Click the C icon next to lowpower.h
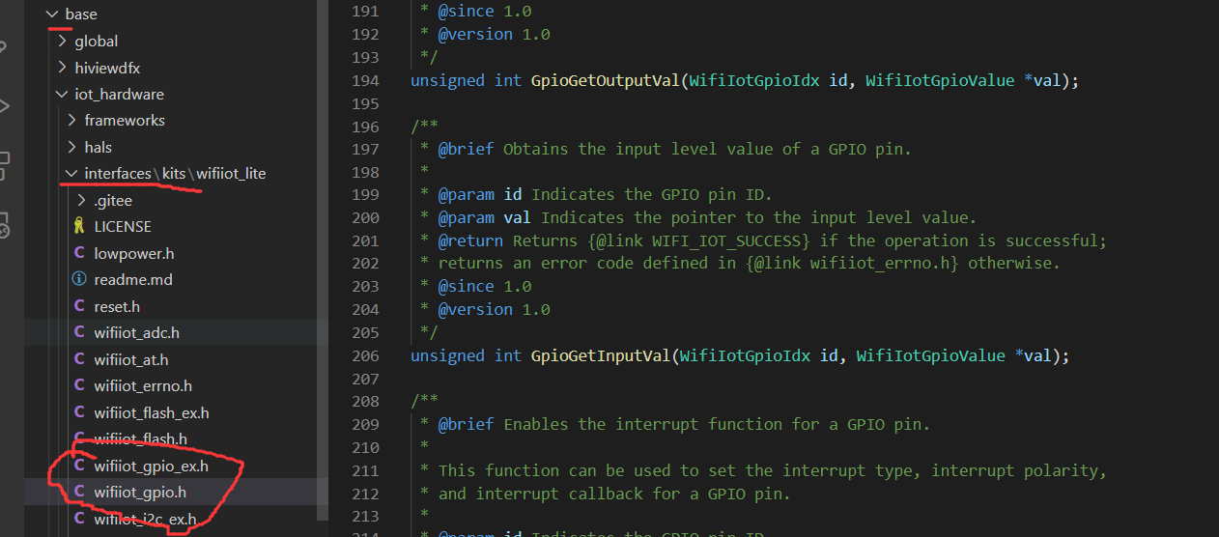The height and width of the screenshot is (537, 1219). 79,253
